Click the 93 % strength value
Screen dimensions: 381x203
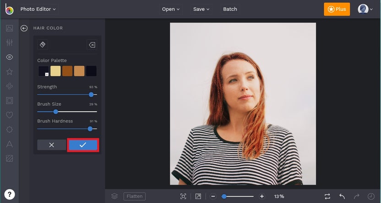click(x=93, y=87)
